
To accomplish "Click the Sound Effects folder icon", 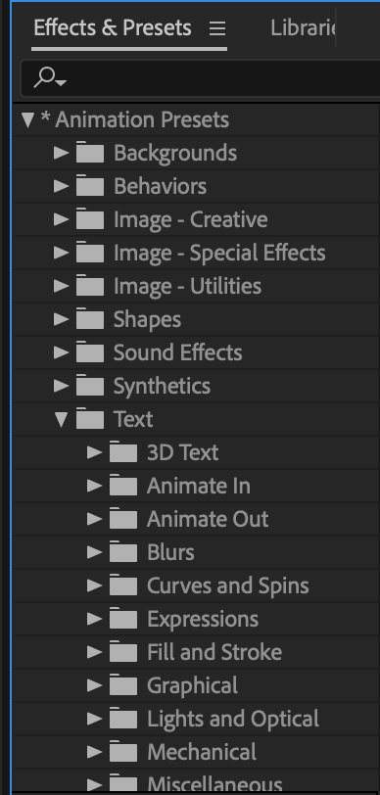I will pyautogui.click(x=90, y=352).
